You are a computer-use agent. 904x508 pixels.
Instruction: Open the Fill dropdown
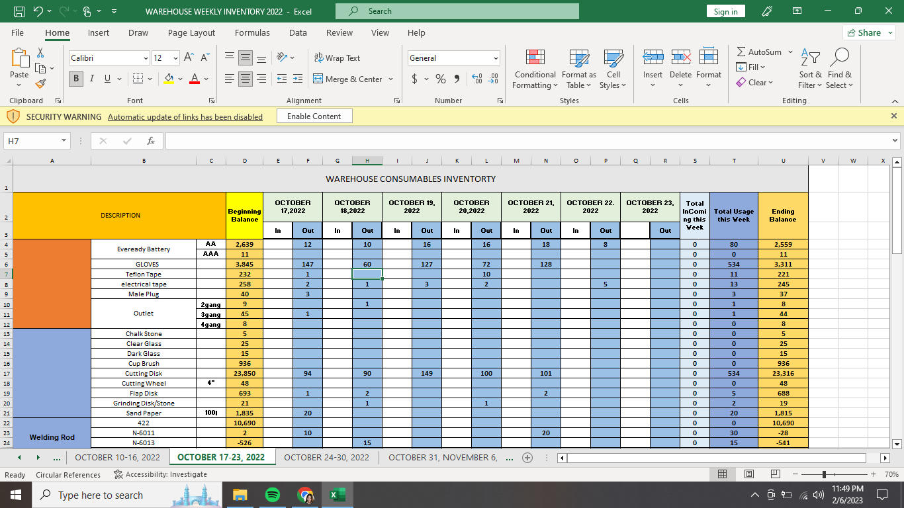tap(750, 67)
